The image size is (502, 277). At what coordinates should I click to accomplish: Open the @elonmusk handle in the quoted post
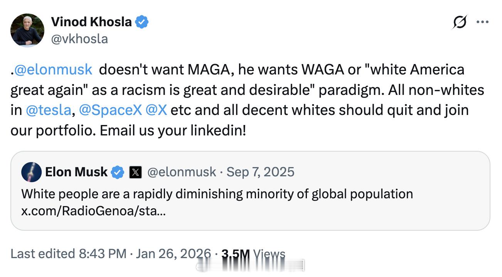coord(182,172)
